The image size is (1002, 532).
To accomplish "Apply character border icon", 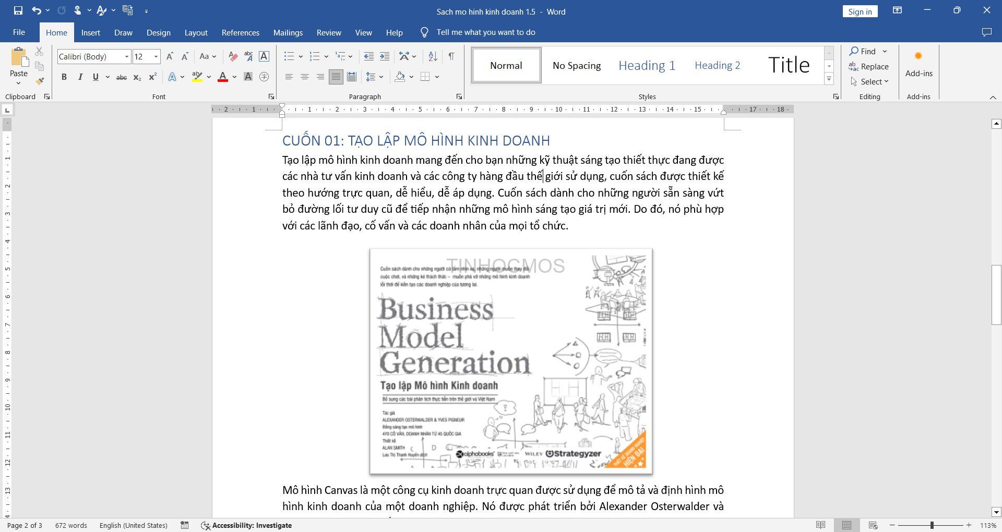I will pos(264,56).
